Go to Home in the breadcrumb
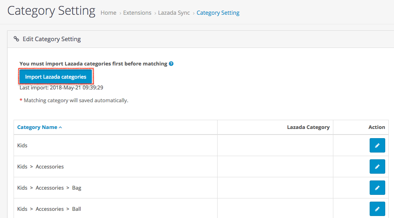Image resolution: width=394 pixels, height=218 pixels. point(108,13)
